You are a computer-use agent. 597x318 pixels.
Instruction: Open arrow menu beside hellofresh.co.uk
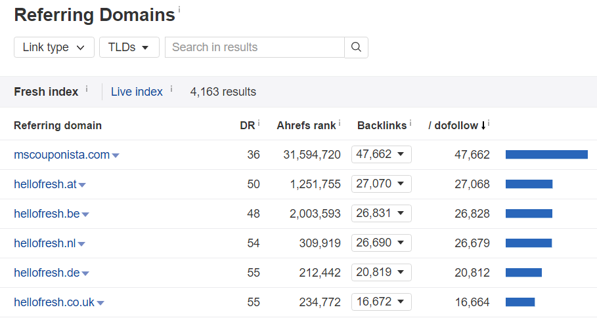tap(100, 303)
